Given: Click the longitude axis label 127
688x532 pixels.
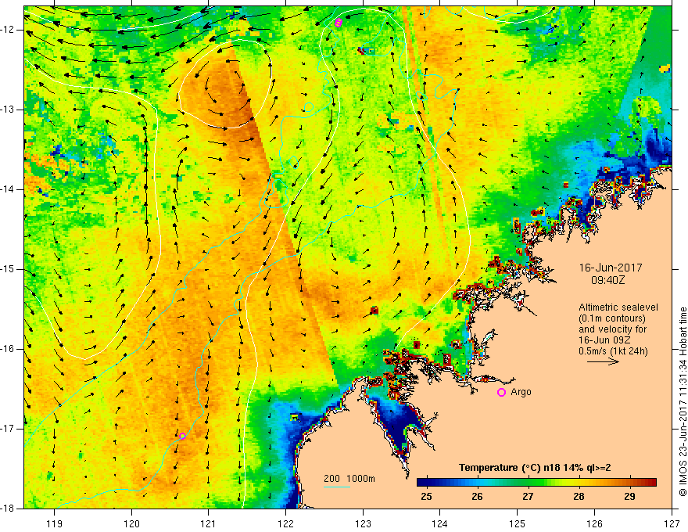Looking at the screenshot, I should pyautogui.click(x=672, y=523).
